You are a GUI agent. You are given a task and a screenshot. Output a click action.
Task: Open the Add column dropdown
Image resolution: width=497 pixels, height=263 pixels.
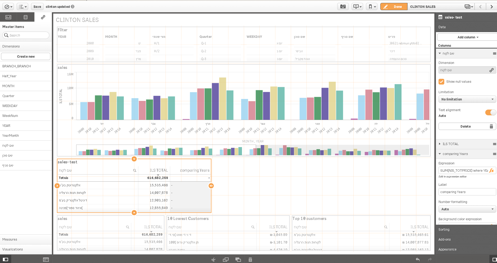click(x=468, y=37)
